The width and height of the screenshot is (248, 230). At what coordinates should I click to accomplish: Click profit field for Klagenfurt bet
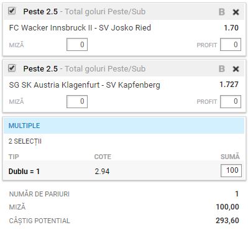pyautogui.click(x=231, y=101)
